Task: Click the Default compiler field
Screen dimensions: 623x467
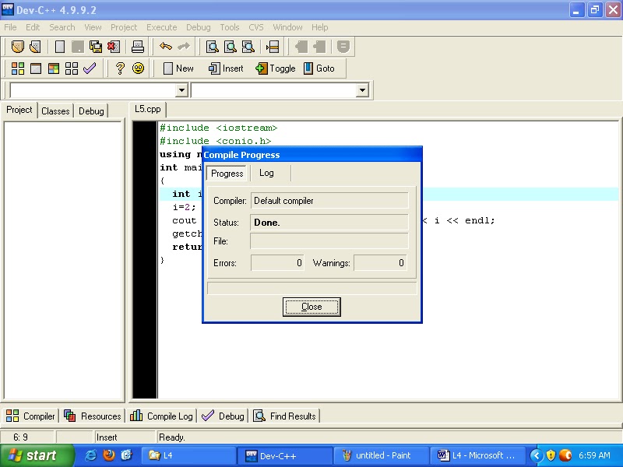Action: click(x=329, y=201)
